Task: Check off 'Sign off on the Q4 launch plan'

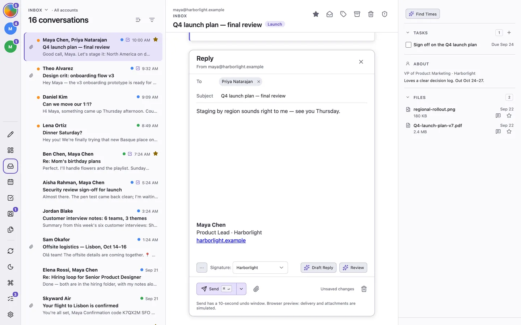Action: pos(408,45)
